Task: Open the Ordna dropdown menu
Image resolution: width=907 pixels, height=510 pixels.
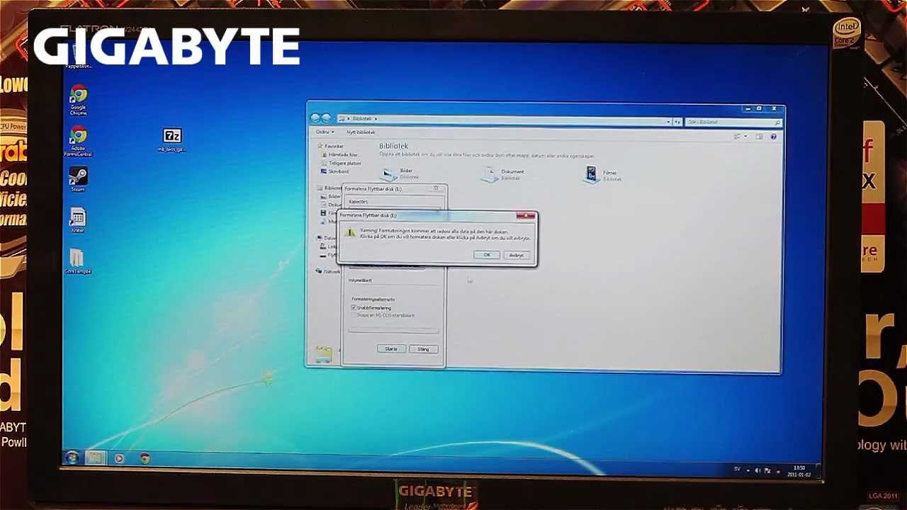Action: (x=325, y=132)
